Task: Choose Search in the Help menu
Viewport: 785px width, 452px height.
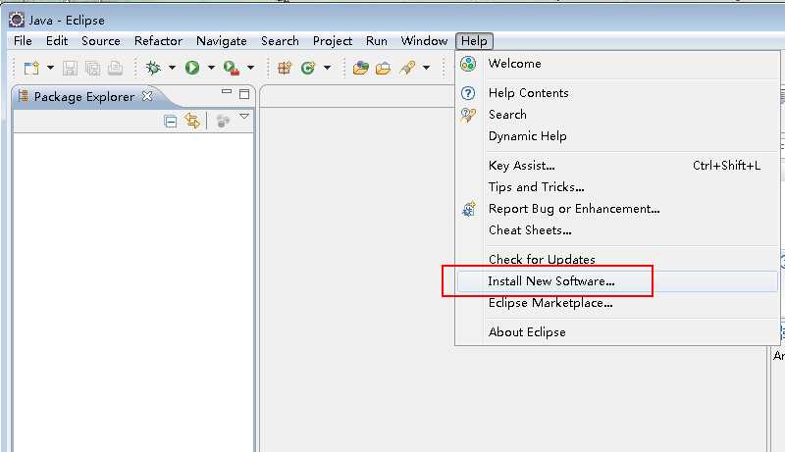Action: [x=617, y=115]
